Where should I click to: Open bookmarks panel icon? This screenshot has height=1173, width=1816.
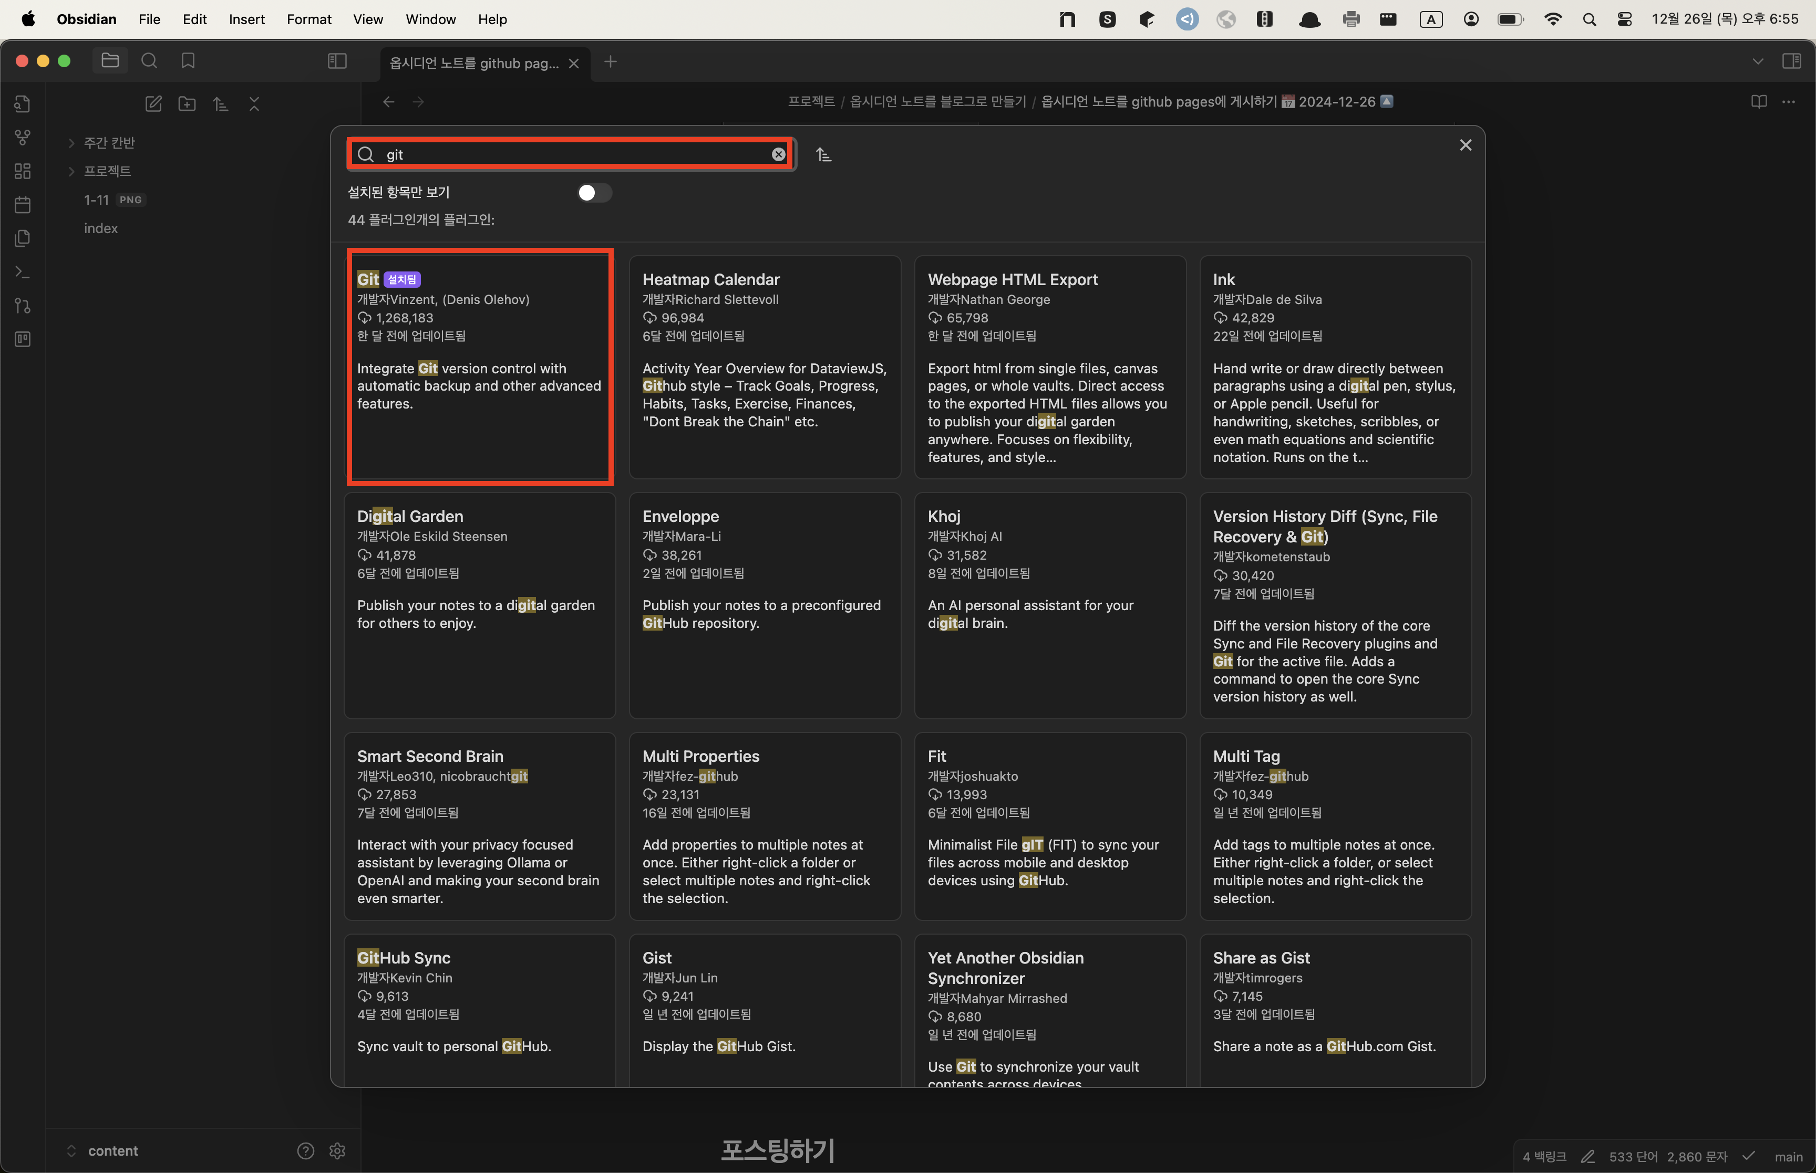pyautogui.click(x=188, y=61)
